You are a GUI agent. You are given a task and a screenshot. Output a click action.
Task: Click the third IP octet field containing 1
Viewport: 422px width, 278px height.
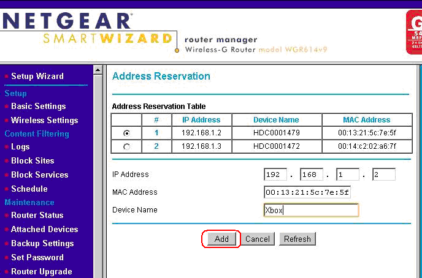click(347, 175)
